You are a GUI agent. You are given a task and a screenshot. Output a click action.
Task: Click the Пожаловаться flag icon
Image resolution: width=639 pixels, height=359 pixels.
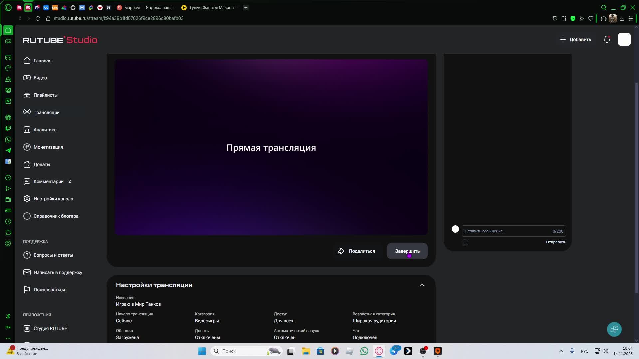click(x=27, y=290)
